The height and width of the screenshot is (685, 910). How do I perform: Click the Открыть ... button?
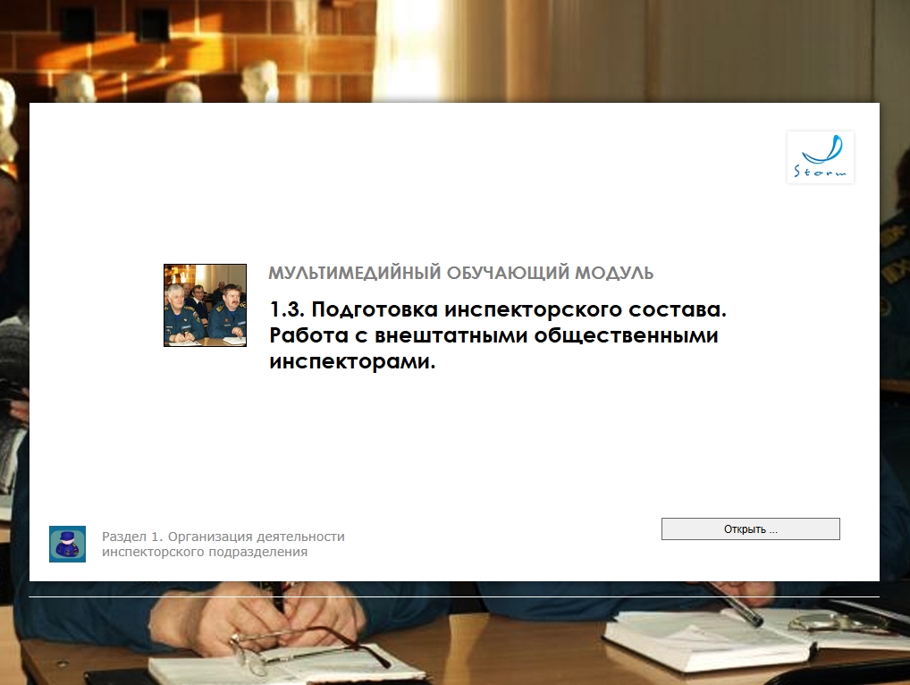(x=750, y=529)
